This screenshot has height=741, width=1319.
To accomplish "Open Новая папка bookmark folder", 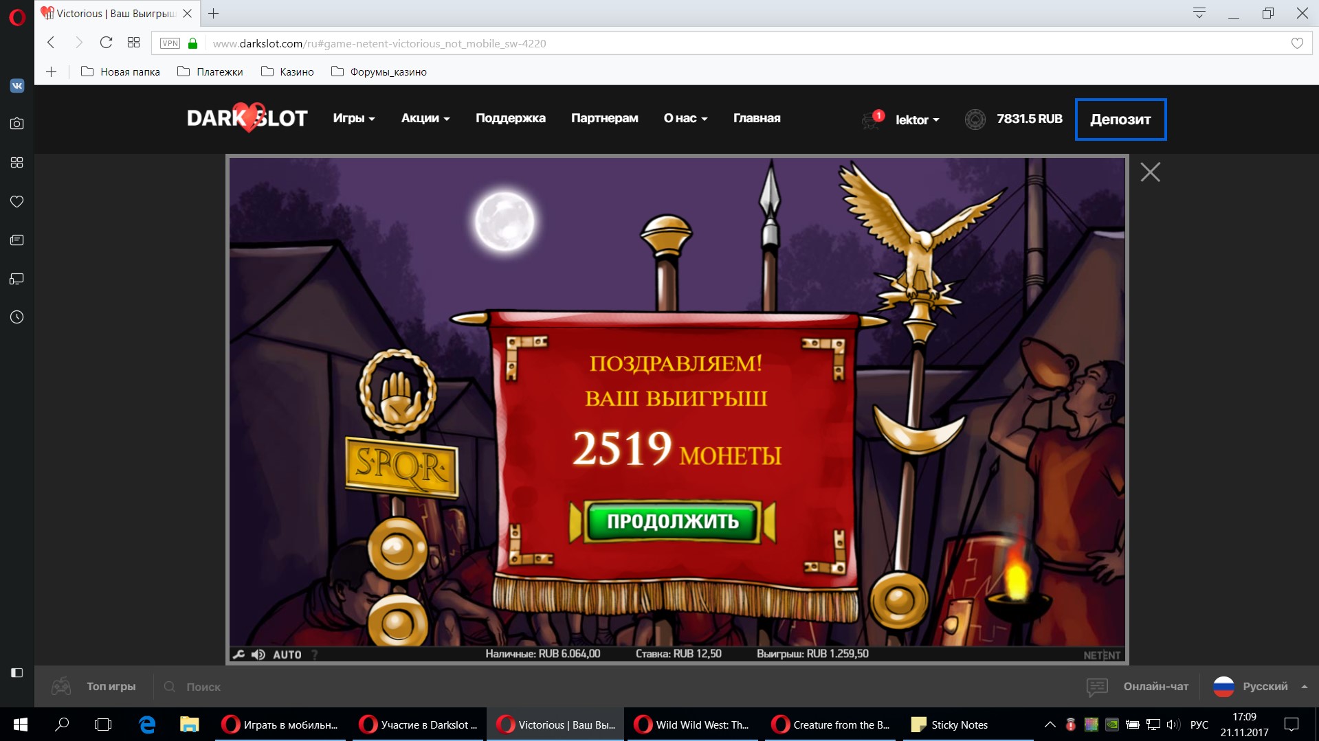I will coord(120,71).
